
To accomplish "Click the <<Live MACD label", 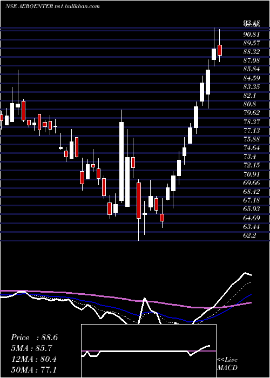I will pos(227,364).
